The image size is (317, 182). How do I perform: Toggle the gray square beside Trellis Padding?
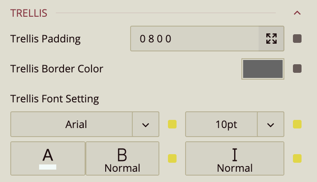click(297, 39)
